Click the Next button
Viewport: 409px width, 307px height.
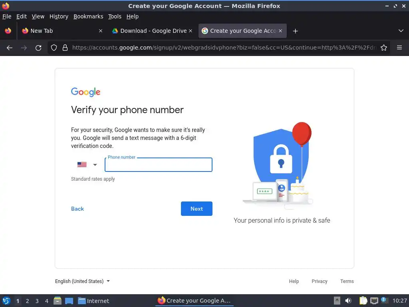point(197,209)
